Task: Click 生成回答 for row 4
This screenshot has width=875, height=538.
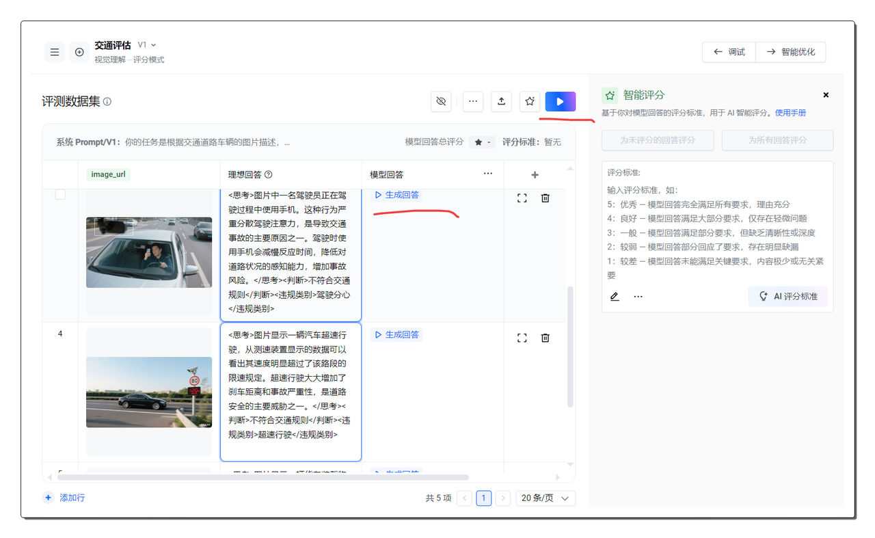Action: point(397,335)
